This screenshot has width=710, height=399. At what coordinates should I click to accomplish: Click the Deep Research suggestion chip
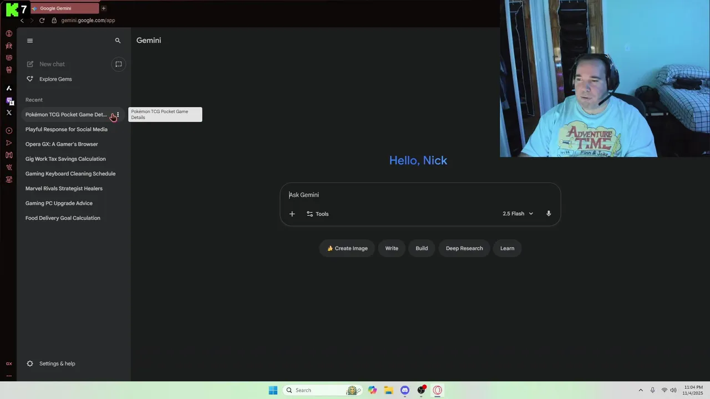tap(464, 248)
